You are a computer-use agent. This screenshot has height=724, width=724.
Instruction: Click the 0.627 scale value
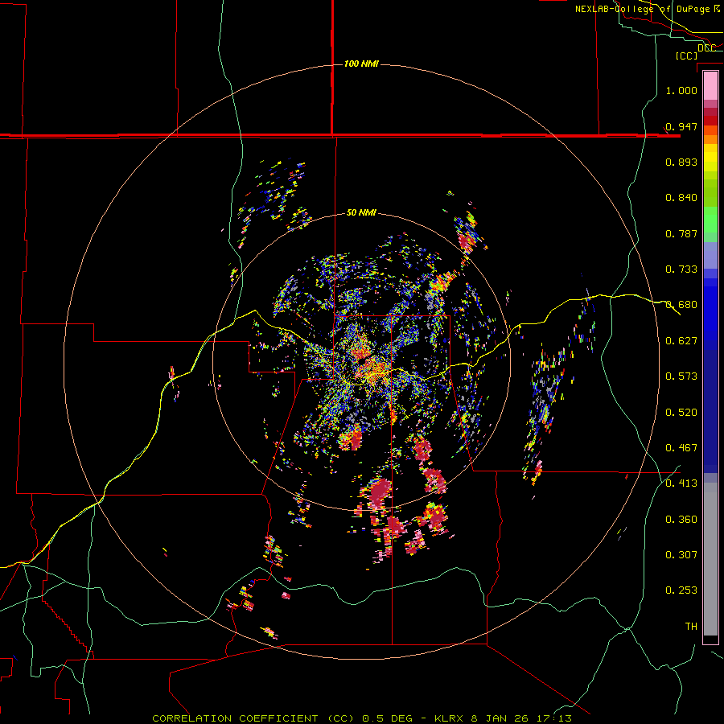681,341
